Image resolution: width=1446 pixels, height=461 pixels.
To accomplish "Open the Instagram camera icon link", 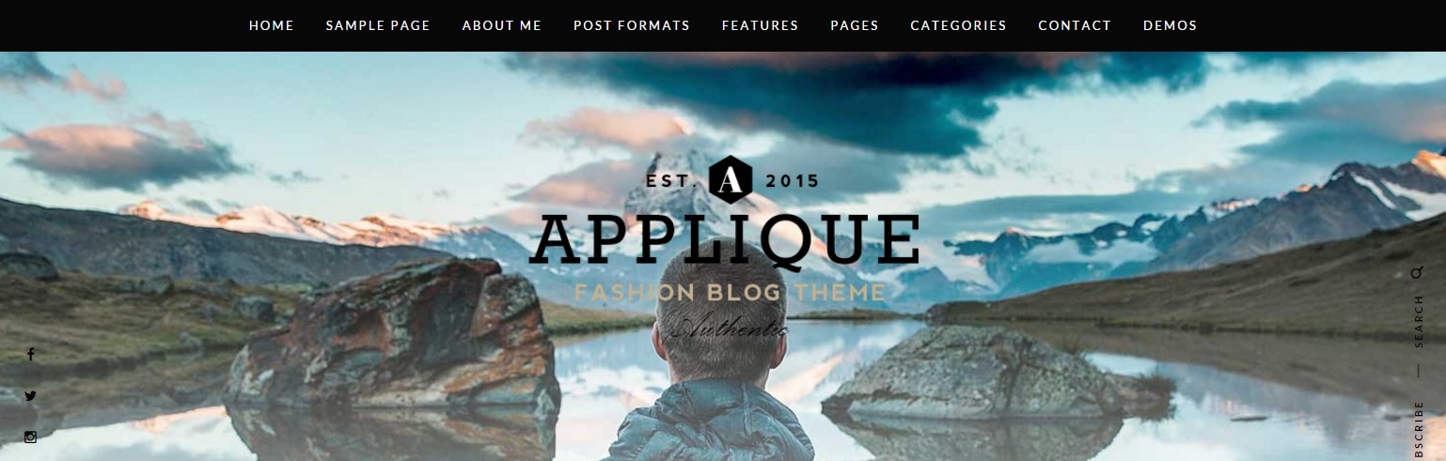I will pos(30,437).
